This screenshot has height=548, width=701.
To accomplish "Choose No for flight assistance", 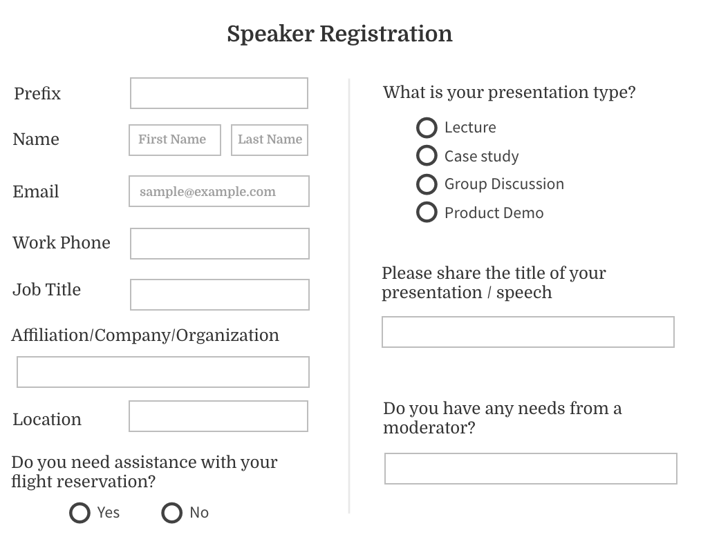I will coord(171,513).
